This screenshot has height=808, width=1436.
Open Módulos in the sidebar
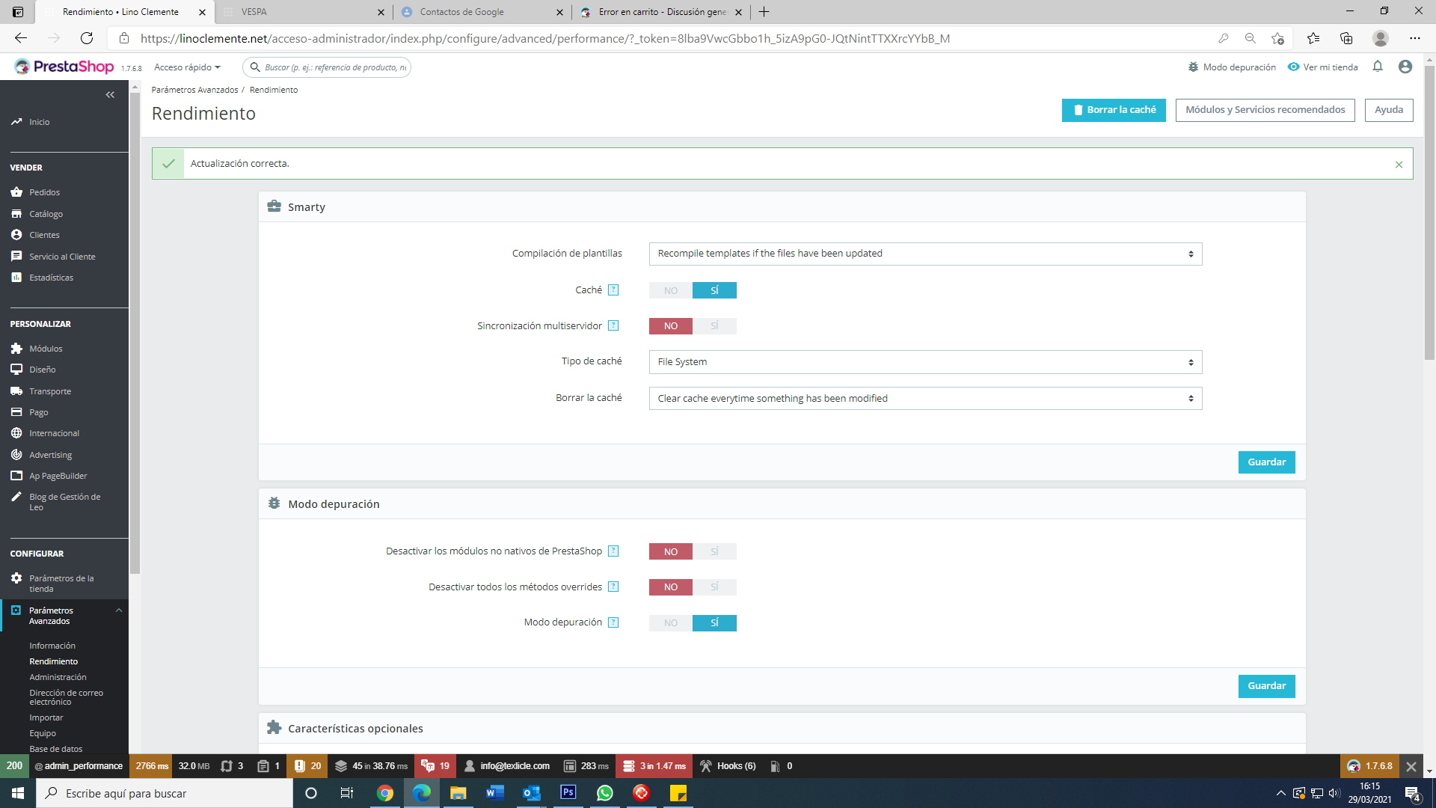pos(46,349)
